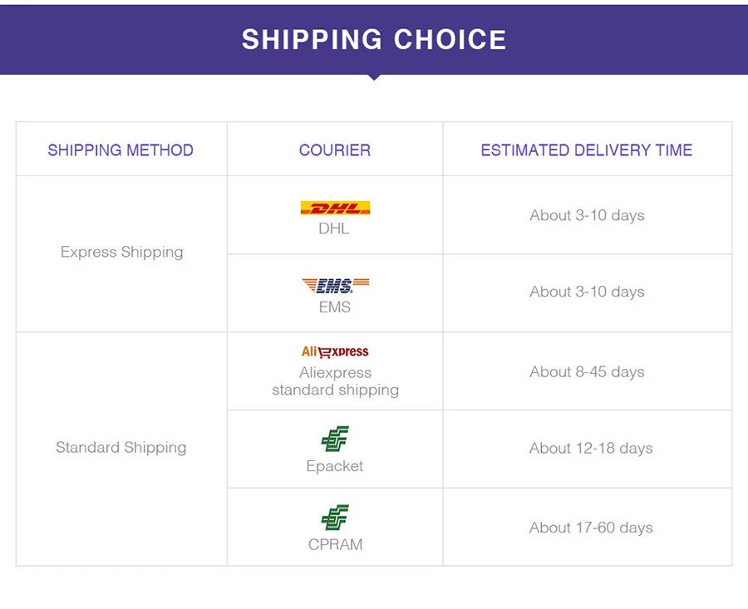This screenshot has width=748, height=609.
Task: Click the CPRAM China Post logo
Action: 335,518
